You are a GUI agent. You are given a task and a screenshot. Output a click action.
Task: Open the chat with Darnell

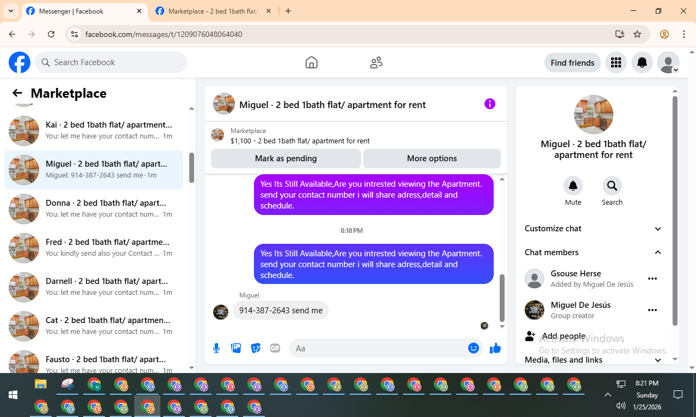pyautogui.click(x=94, y=287)
